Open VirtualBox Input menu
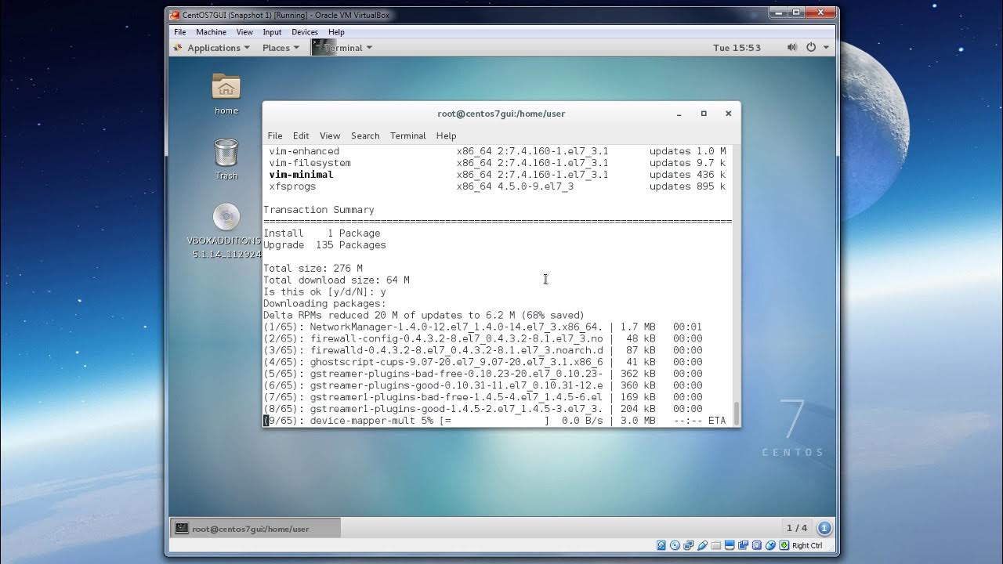 coord(272,32)
